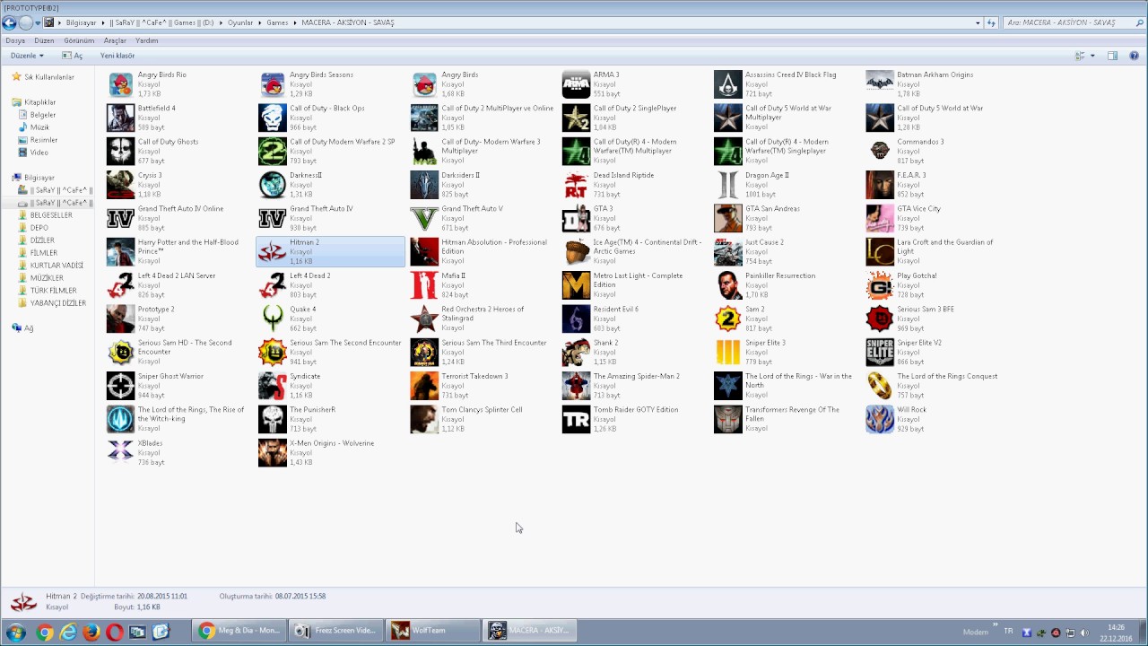Click the Tomb Raider GOTY Edition icon

pyautogui.click(x=576, y=419)
